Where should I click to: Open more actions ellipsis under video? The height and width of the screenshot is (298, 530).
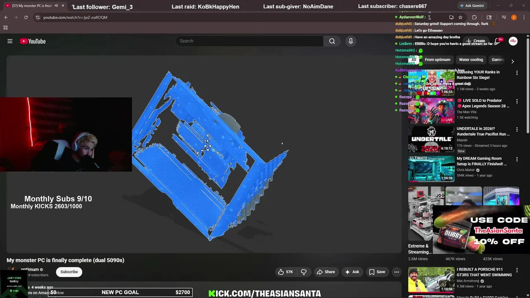397,272
